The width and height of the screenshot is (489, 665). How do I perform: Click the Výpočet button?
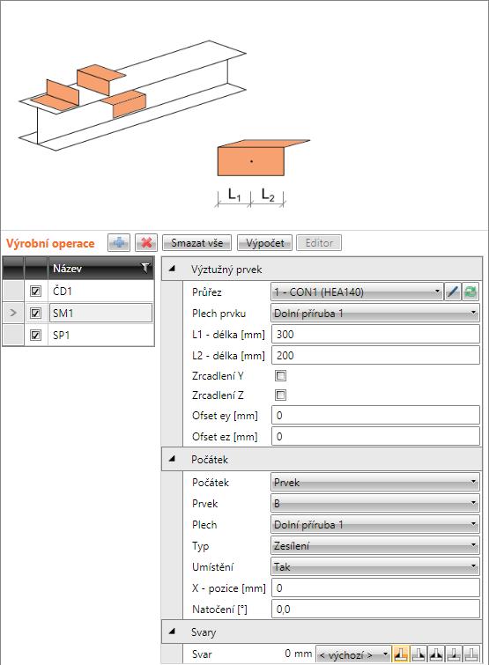(264, 243)
